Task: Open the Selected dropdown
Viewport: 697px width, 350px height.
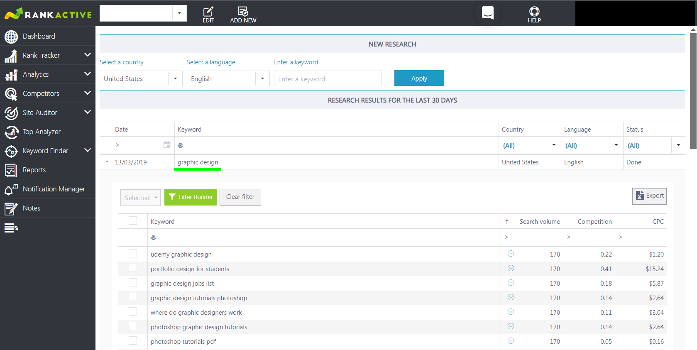Action: [140, 198]
